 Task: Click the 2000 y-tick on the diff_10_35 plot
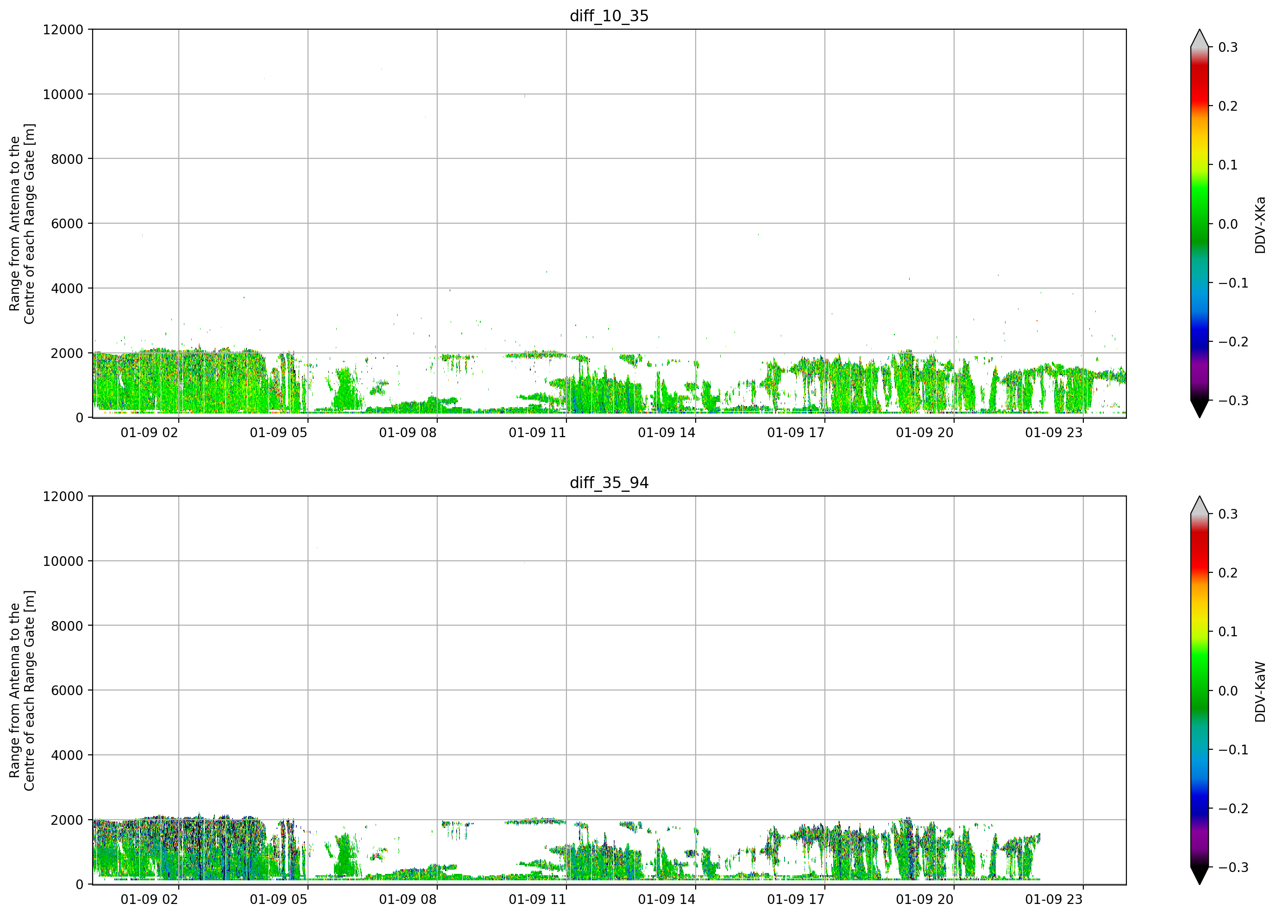pos(67,353)
